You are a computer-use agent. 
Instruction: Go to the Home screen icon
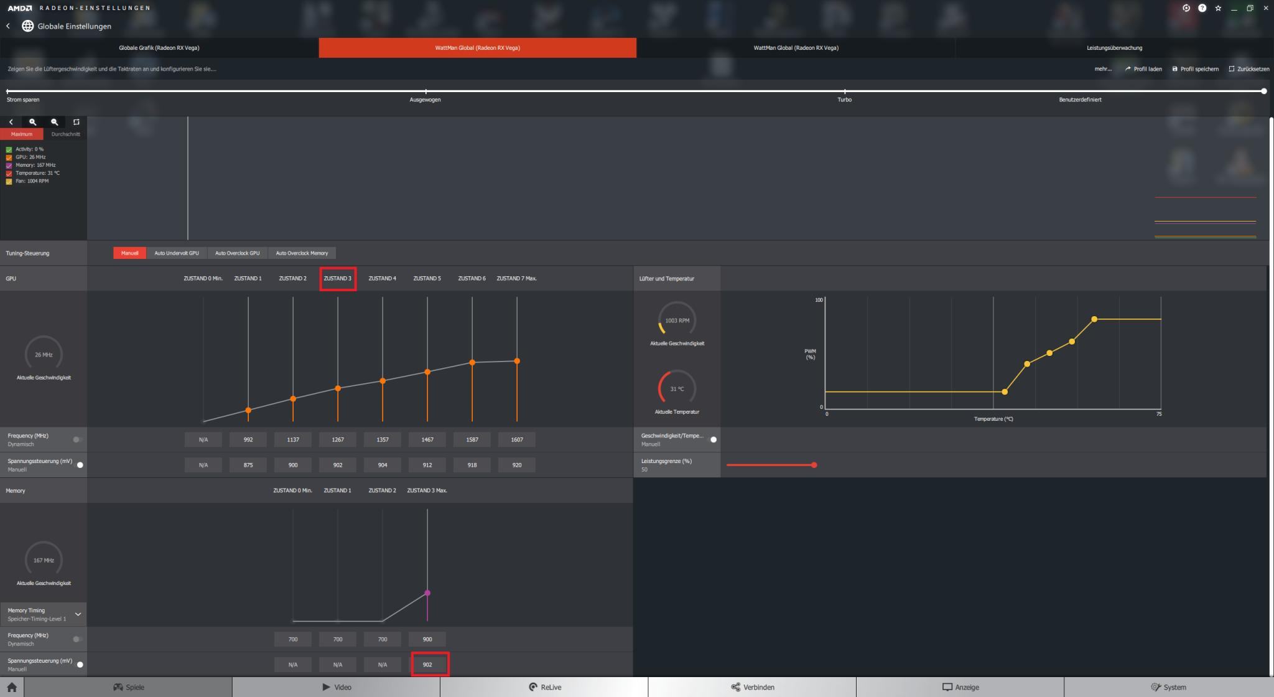(12, 687)
